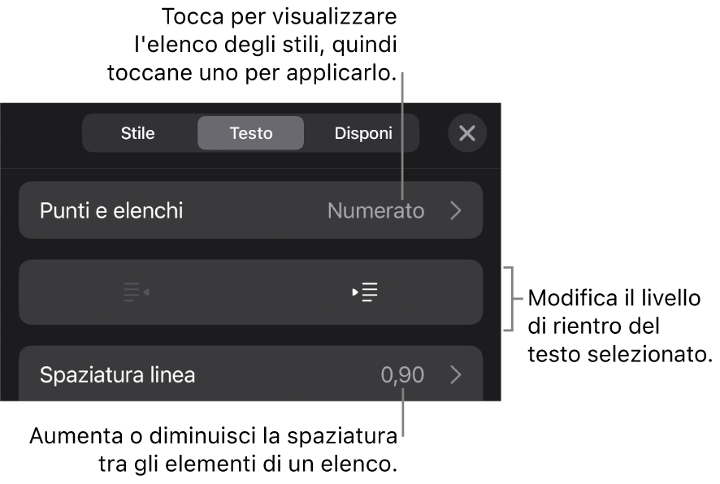Click the word Disponi in the segmented control

363,133
